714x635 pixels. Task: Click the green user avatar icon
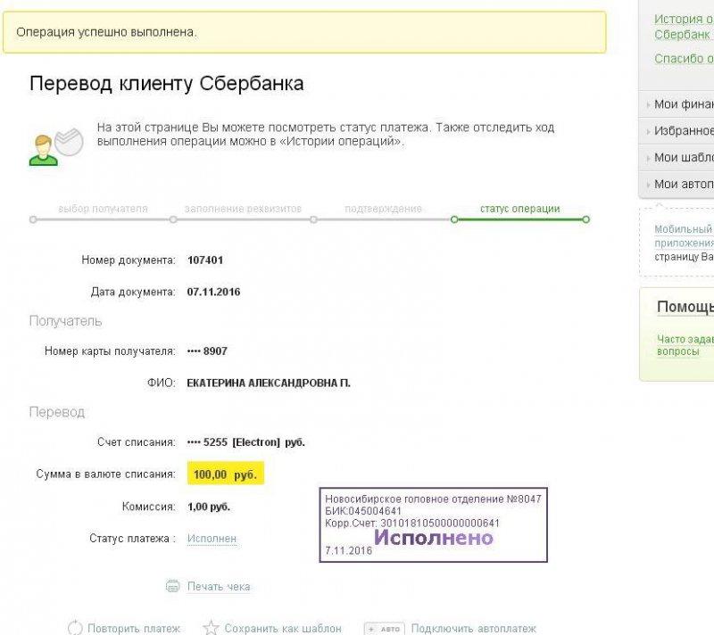[43, 150]
